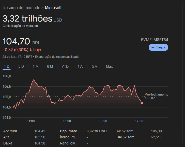Click the 28 de jun., 17:10 BRT timestamp
The height and width of the screenshot is (147, 185).
tap(17, 57)
